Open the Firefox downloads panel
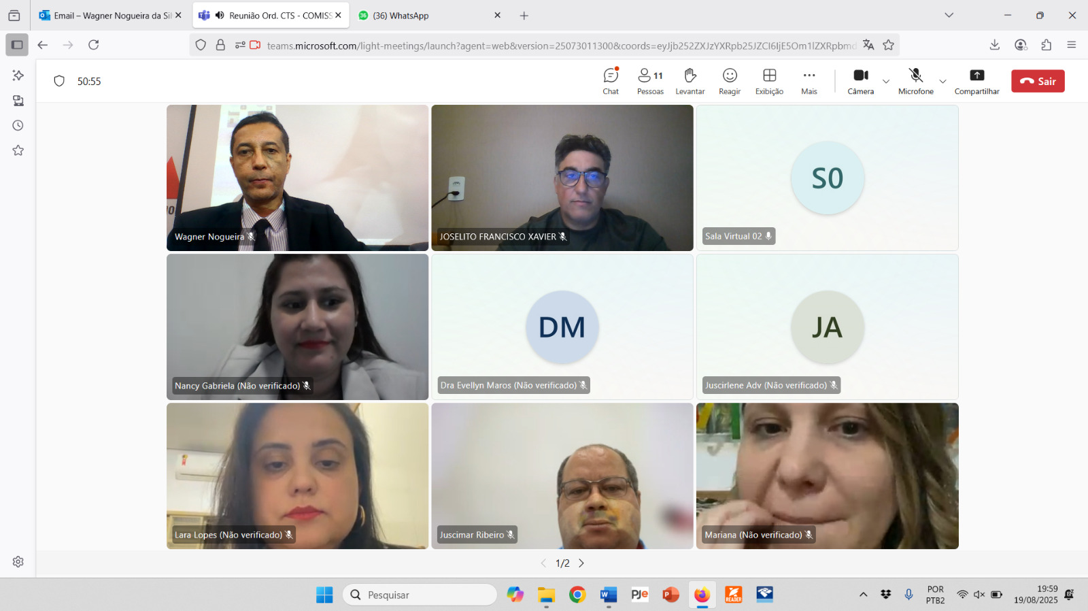The height and width of the screenshot is (611, 1088). (x=994, y=45)
